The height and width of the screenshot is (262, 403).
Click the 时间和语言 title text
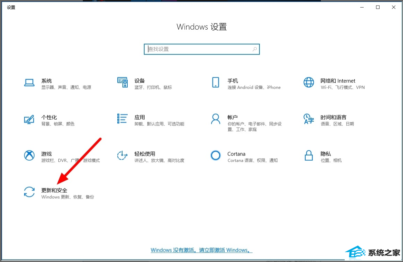coord(333,118)
